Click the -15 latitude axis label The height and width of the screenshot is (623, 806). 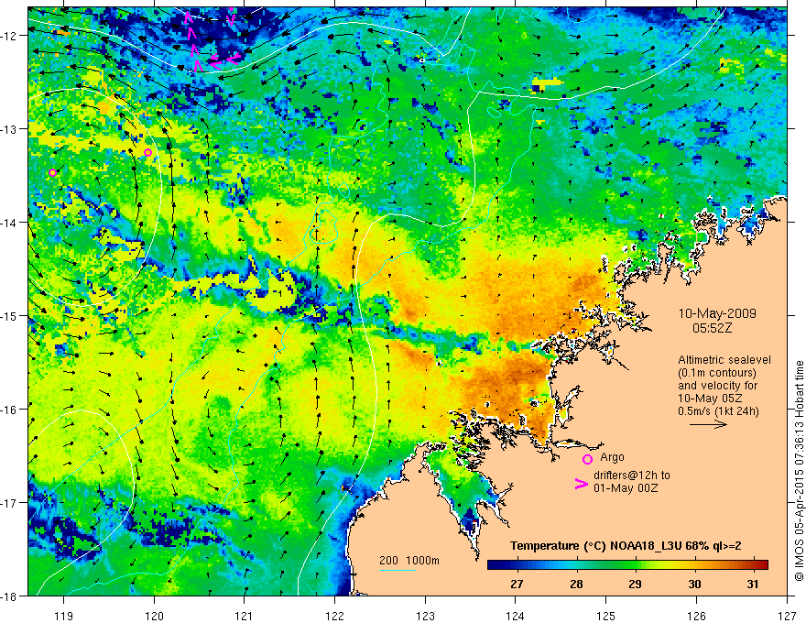[10, 316]
